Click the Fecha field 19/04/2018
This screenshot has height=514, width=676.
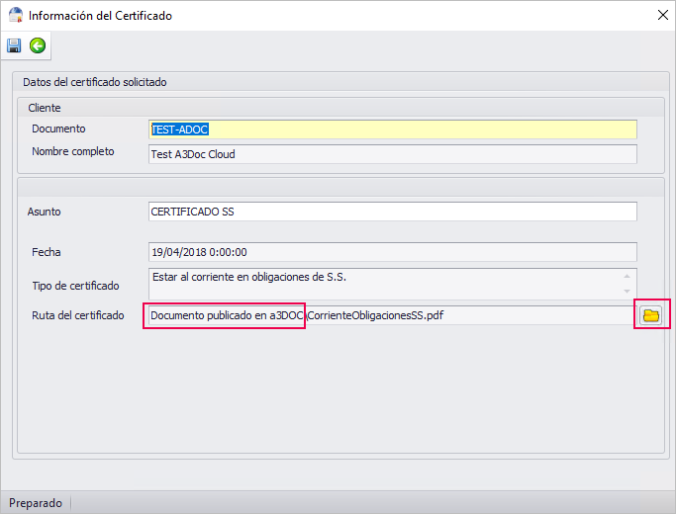point(393,252)
